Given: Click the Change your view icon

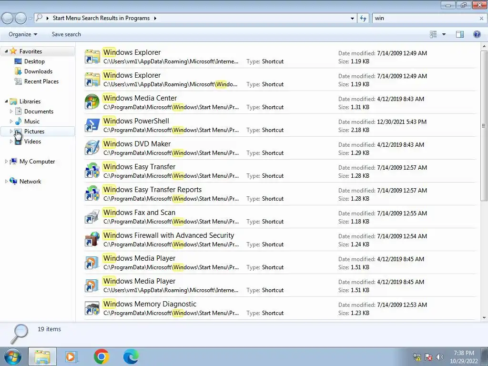Looking at the screenshot, I should pyautogui.click(x=433, y=34).
